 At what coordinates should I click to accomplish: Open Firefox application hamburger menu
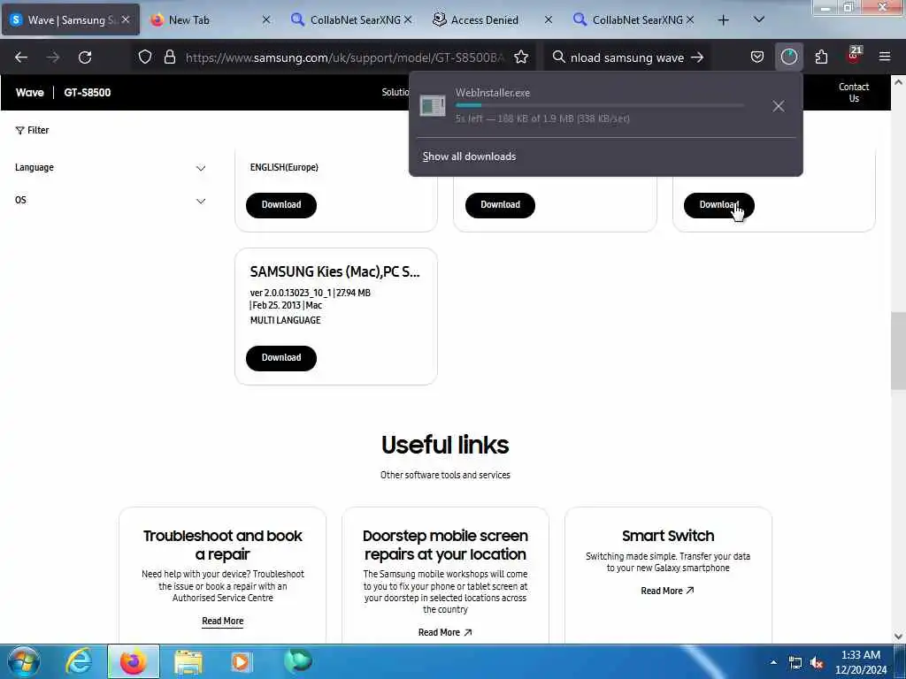(885, 57)
